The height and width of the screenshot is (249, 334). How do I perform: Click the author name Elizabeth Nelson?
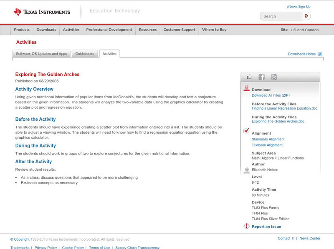pyautogui.click(x=265, y=170)
